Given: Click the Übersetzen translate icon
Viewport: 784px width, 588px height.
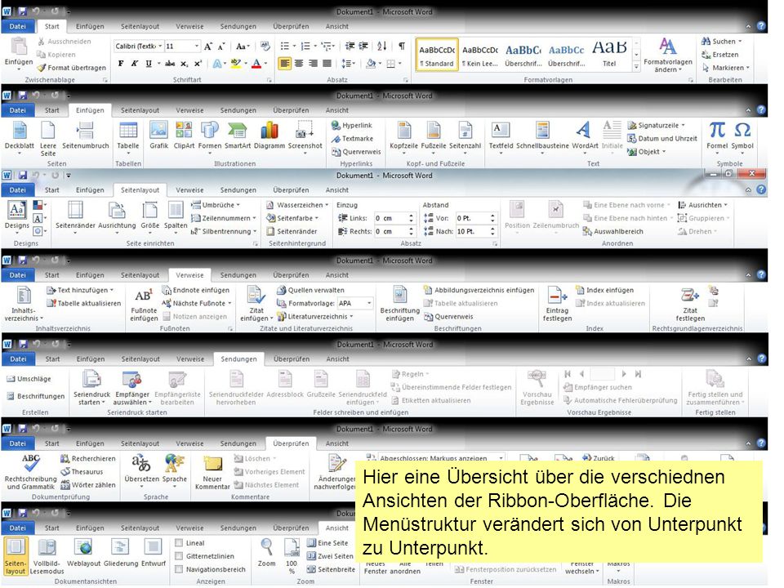Looking at the screenshot, I should click(x=141, y=464).
